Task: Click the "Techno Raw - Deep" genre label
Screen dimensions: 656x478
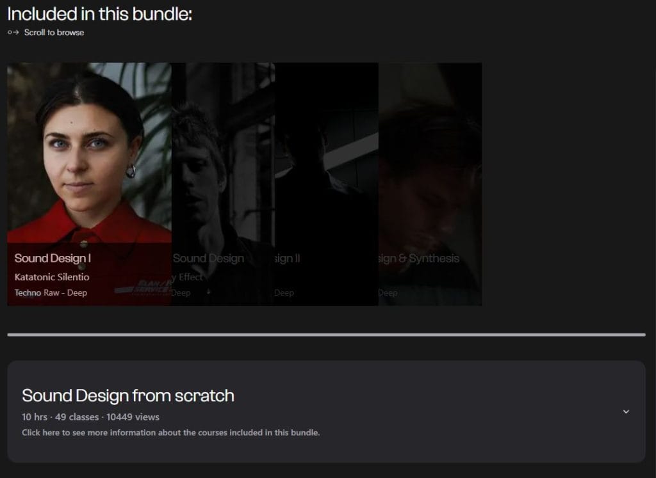Action: pos(51,292)
